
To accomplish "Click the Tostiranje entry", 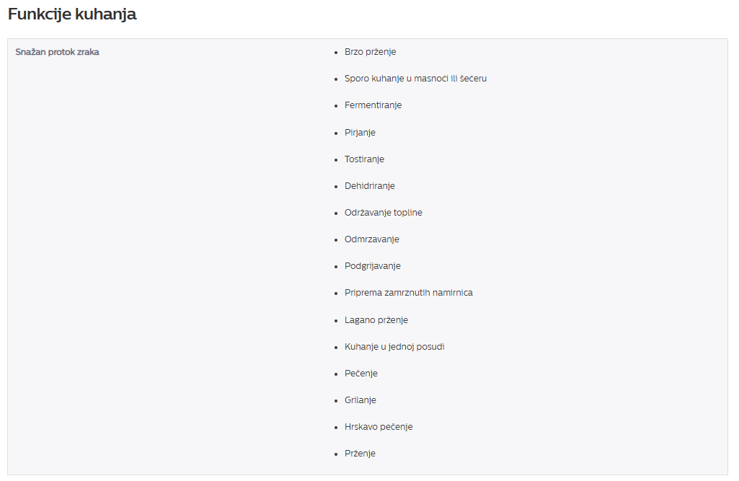I will point(364,159).
